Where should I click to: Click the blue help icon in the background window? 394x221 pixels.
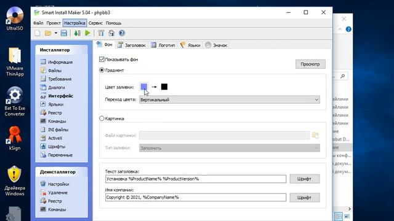tap(348, 29)
